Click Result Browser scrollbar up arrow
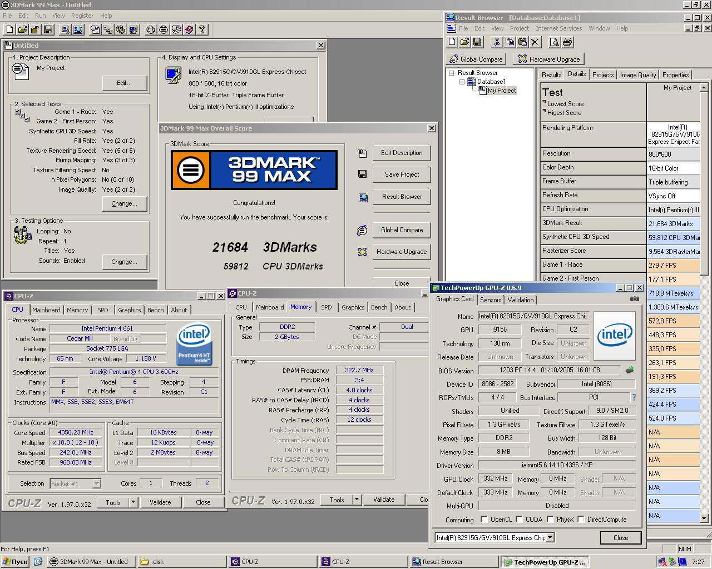The height and width of the screenshot is (569, 712). [704, 87]
